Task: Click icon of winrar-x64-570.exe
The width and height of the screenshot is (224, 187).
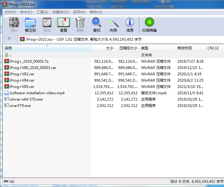Action: [7, 99]
